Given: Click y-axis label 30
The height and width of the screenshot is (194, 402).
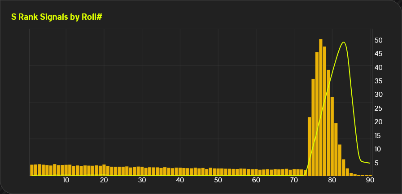Looking at the screenshot, I should tap(379, 95).
